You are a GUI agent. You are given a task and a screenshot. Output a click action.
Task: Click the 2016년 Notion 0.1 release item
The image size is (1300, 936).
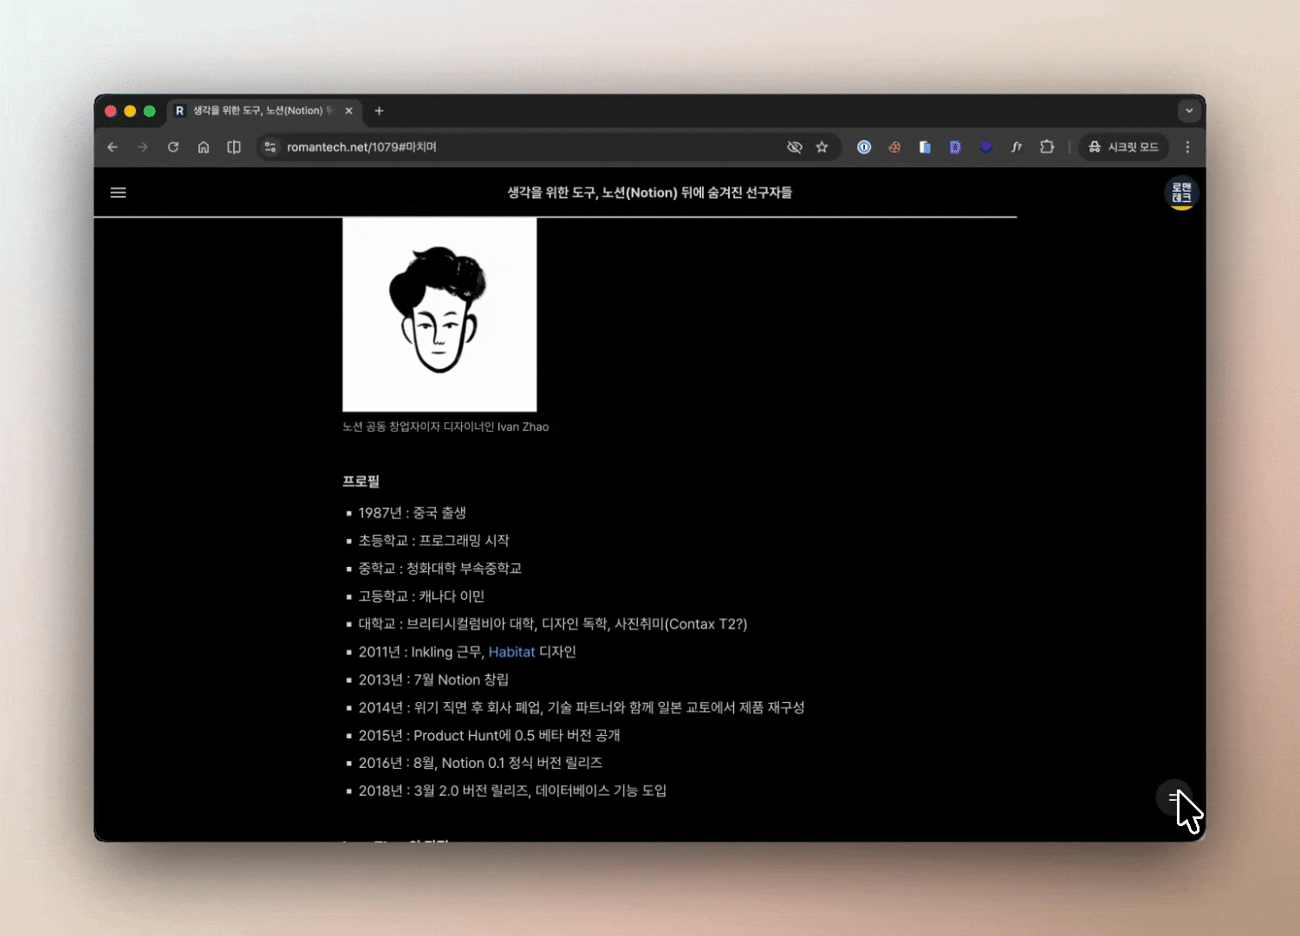click(x=480, y=763)
